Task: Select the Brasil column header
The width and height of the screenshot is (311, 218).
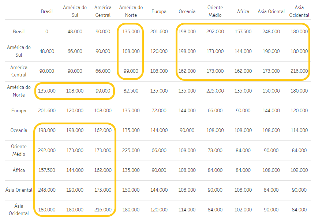Action: [x=47, y=11]
